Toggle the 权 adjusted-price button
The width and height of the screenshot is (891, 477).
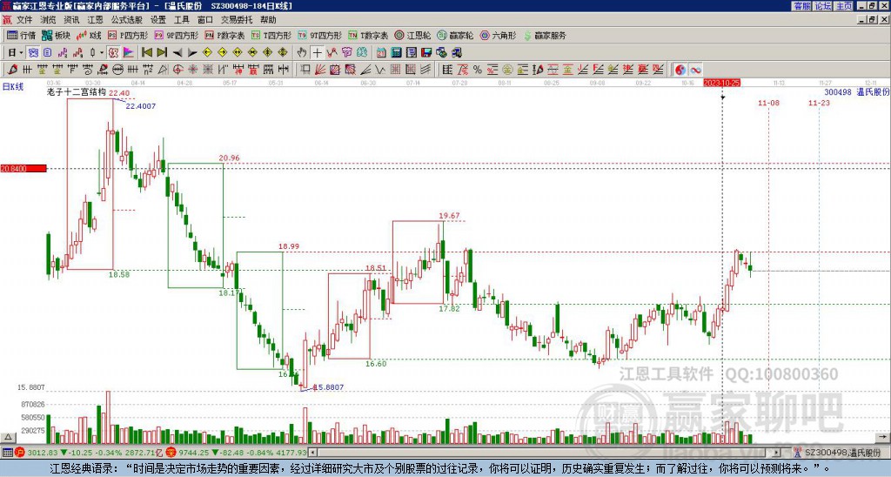pos(113,53)
